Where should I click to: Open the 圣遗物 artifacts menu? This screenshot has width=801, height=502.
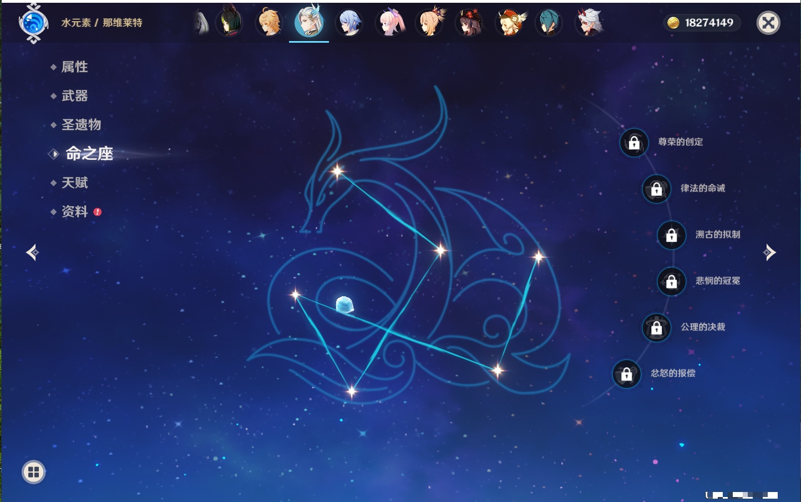(x=81, y=125)
